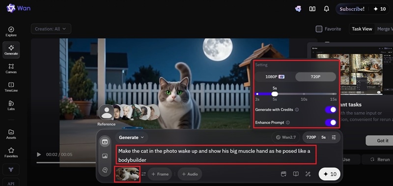Click the prompt text input field
Image resolution: width=393 pixels, height=186 pixels.
[x=216, y=155]
